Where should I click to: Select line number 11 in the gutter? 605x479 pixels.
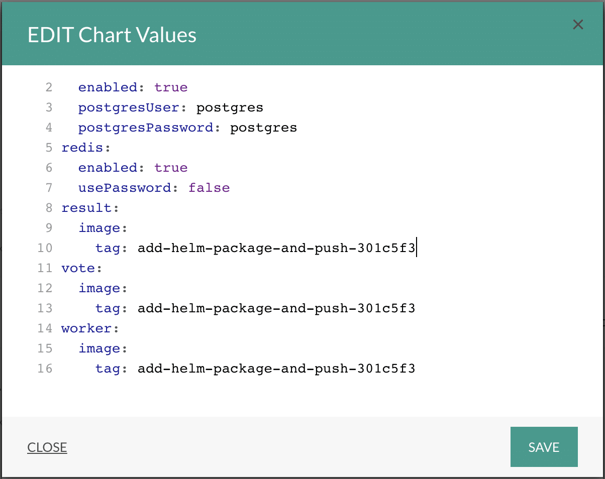click(45, 268)
